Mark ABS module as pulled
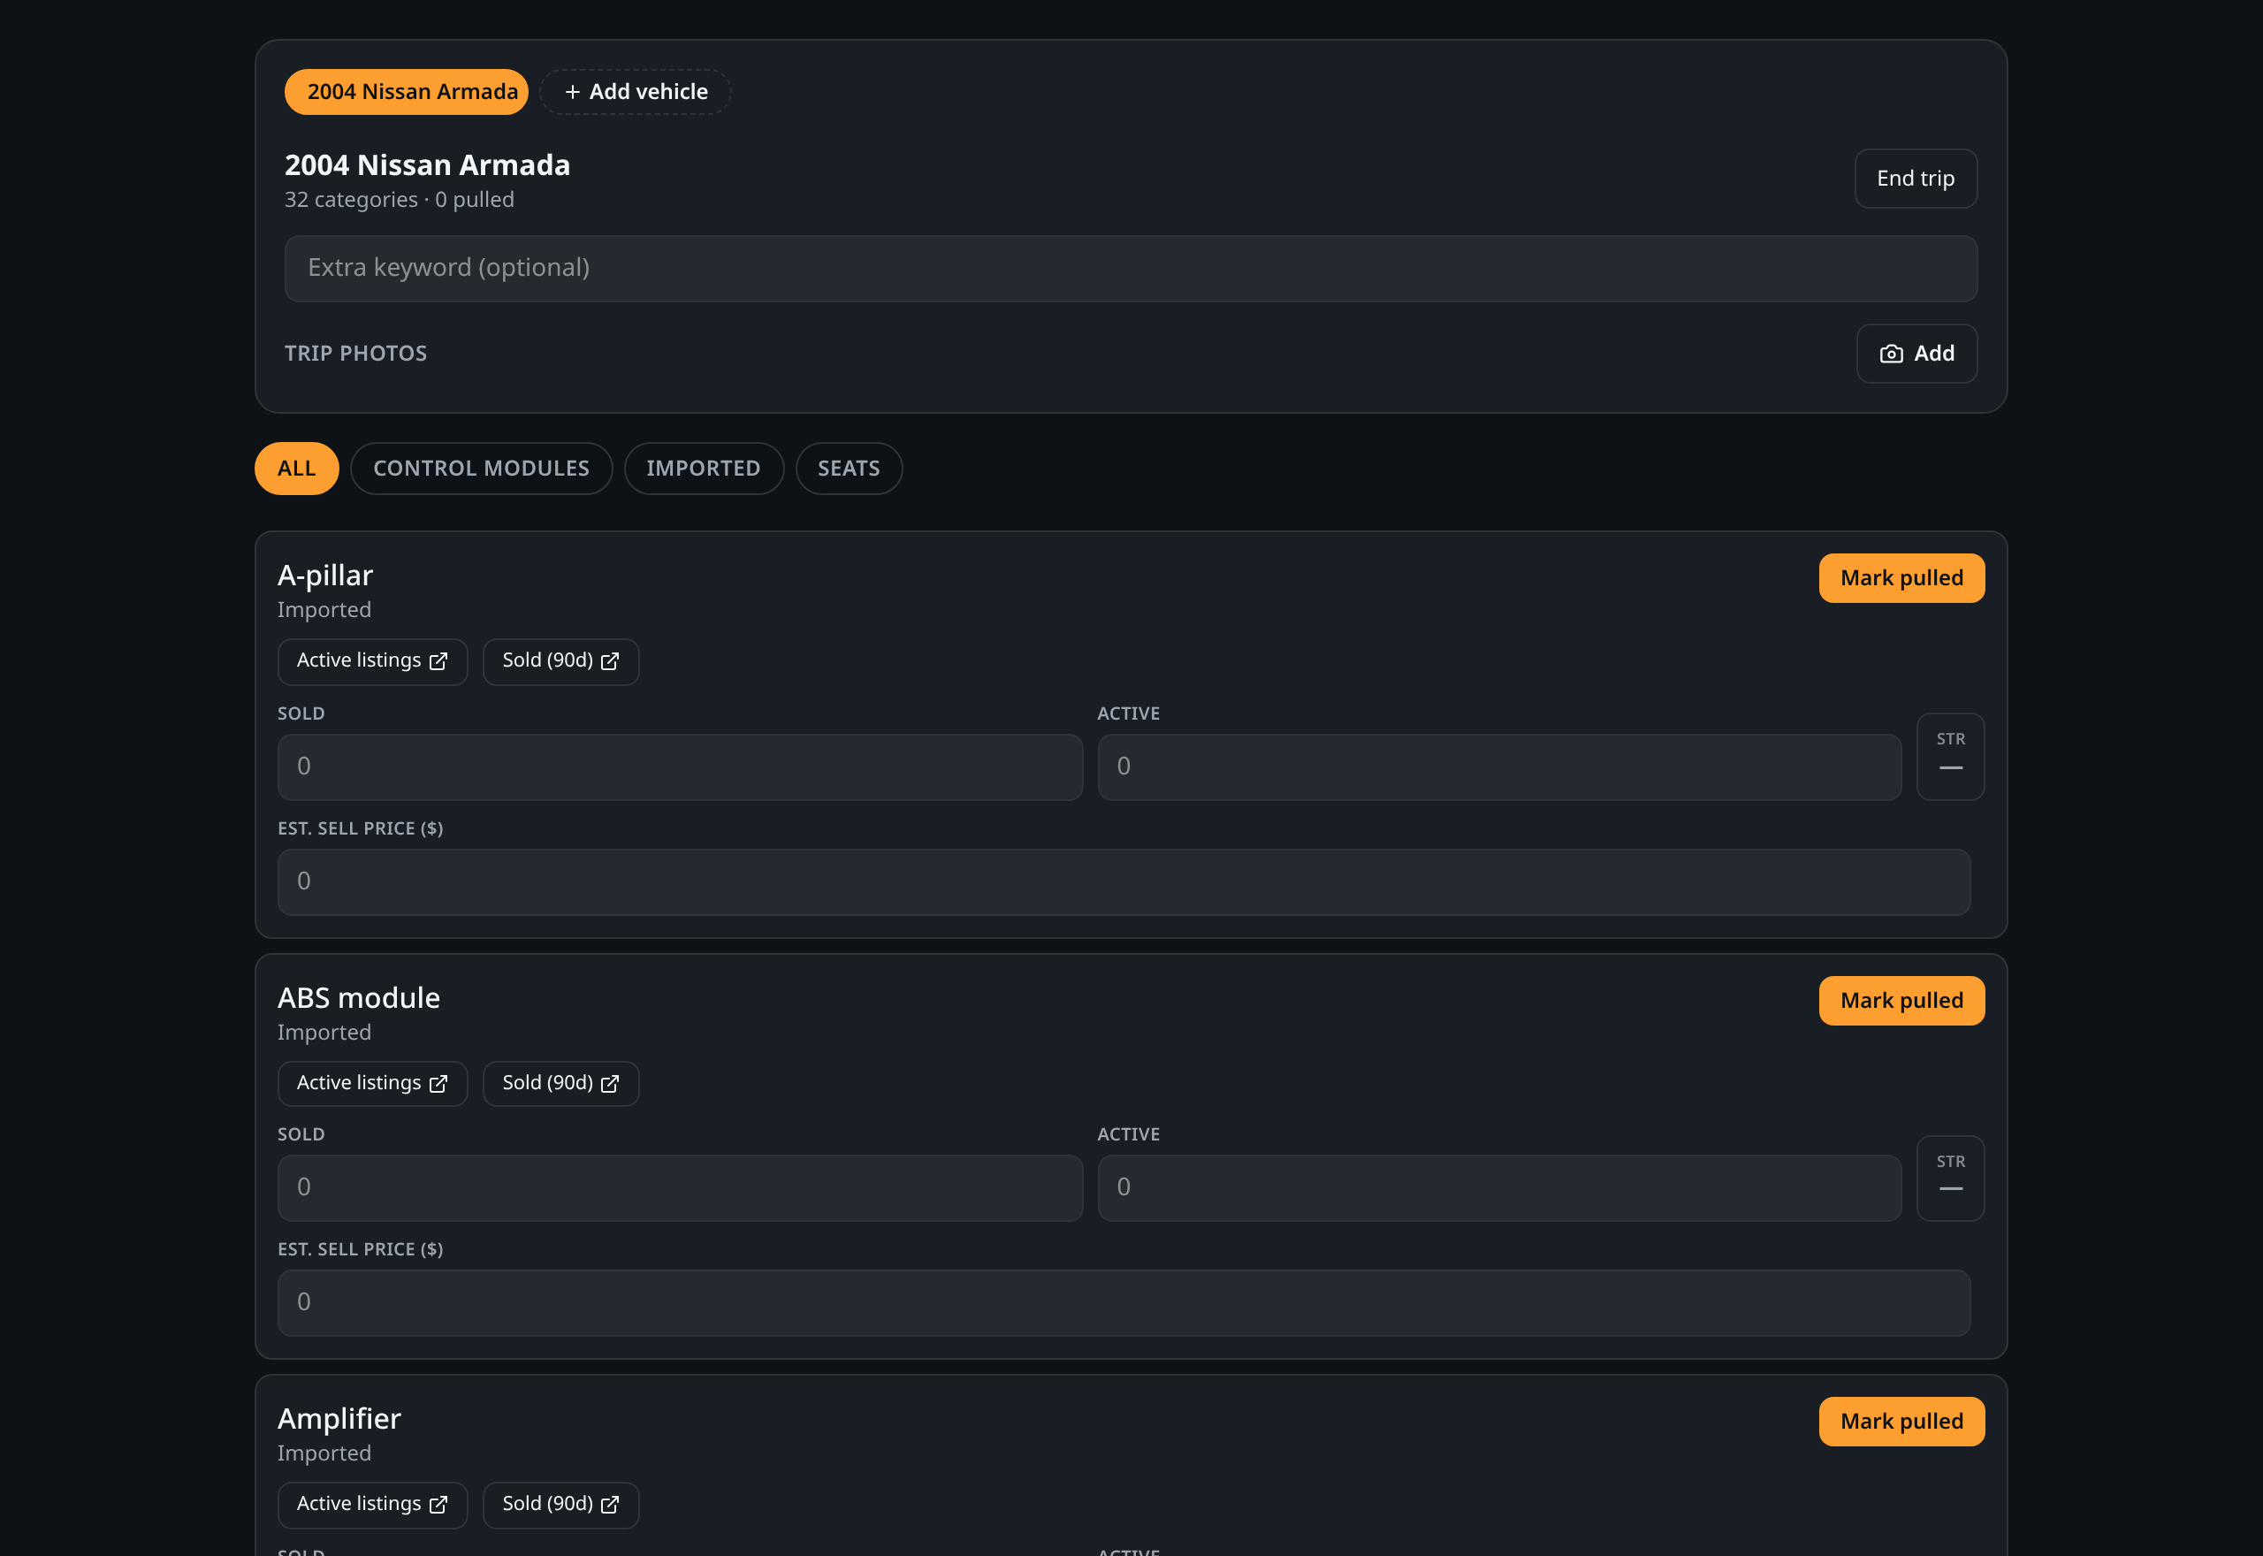This screenshot has width=2263, height=1556. click(1901, 1000)
